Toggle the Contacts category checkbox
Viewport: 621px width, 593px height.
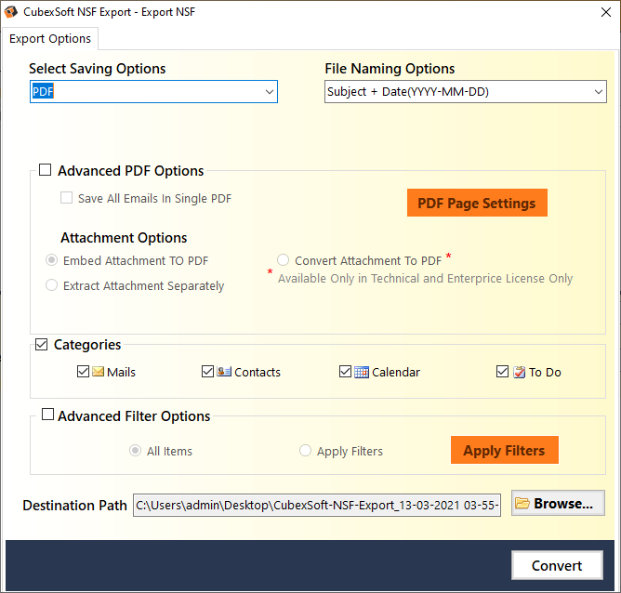click(207, 372)
